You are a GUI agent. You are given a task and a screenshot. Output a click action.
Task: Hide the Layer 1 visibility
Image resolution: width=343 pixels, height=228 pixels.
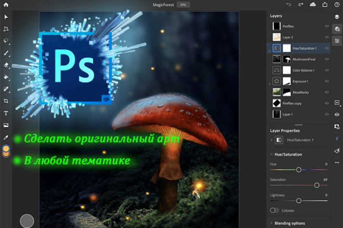click(x=327, y=114)
